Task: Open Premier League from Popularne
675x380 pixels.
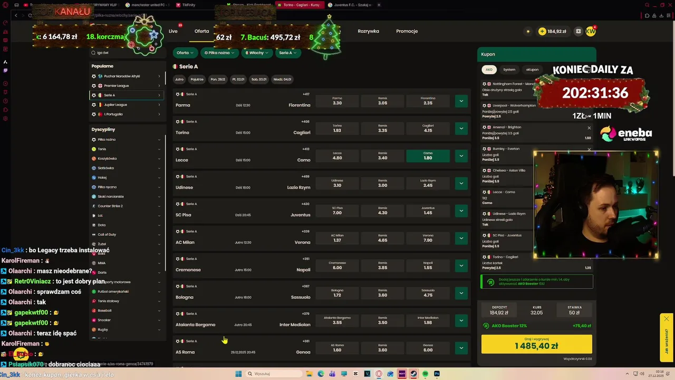Action: click(127, 85)
